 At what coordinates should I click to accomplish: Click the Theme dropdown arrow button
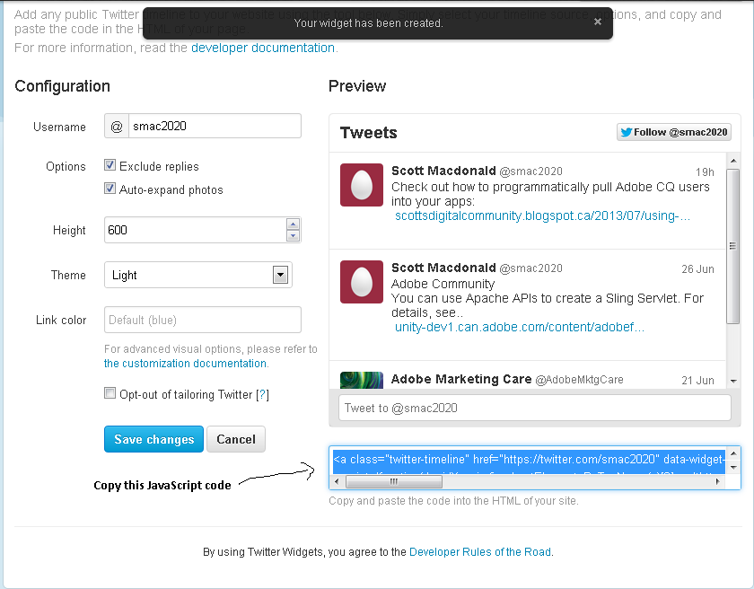pos(280,275)
